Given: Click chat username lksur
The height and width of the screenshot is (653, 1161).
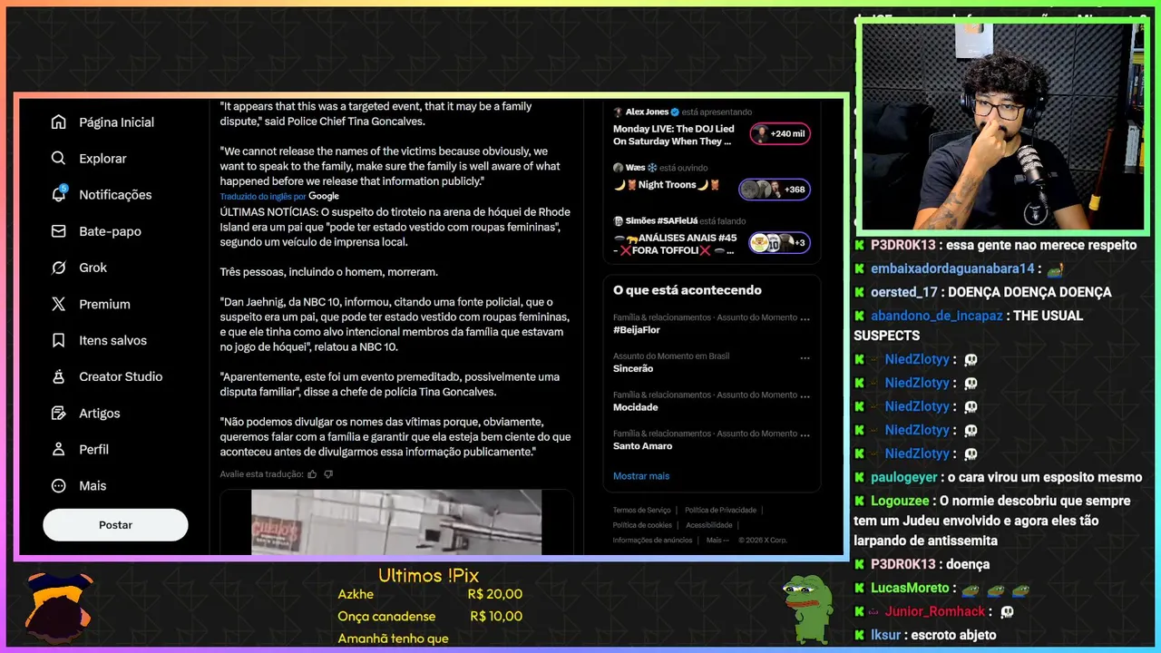Looking at the screenshot, I should point(885,635).
